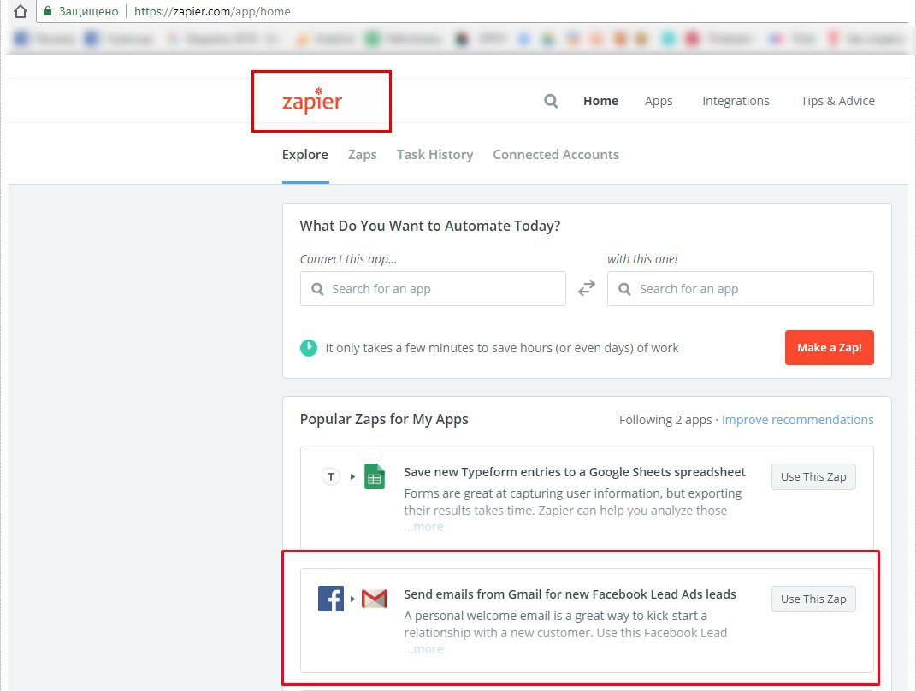
Task: Open the Home nav item
Action: tap(600, 101)
